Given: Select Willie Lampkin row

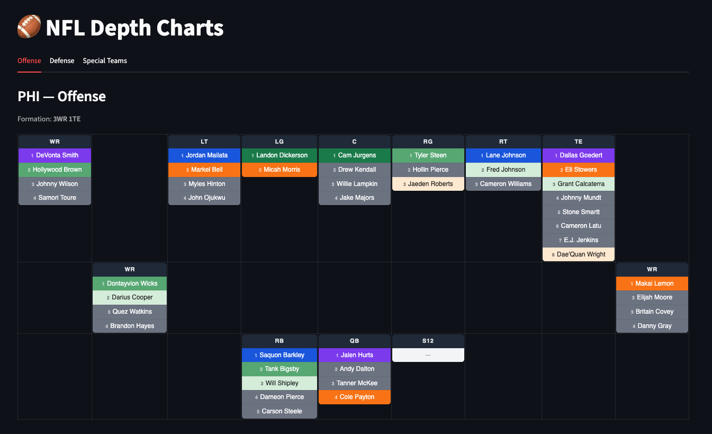Looking at the screenshot, I should (355, 184).
